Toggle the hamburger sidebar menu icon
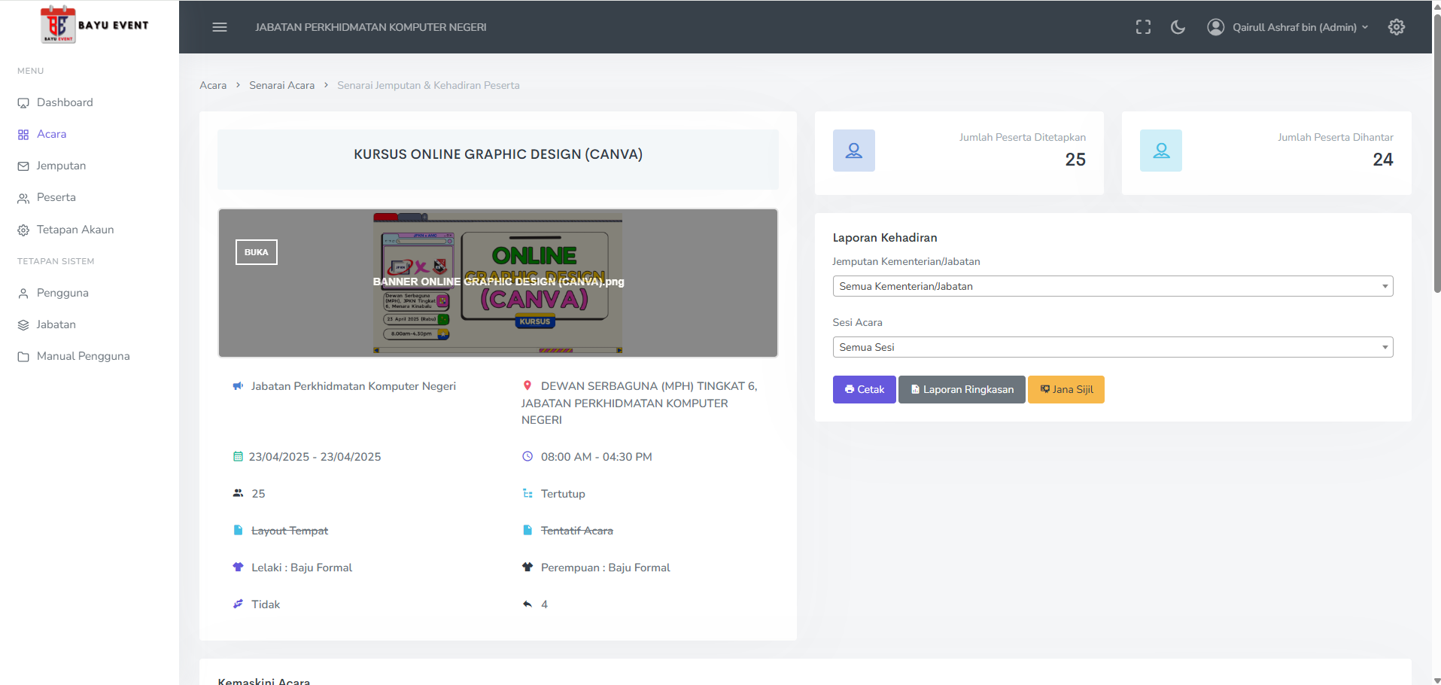Image resolution: width=1441 pixels, height=685 pixels. point(220,27)
